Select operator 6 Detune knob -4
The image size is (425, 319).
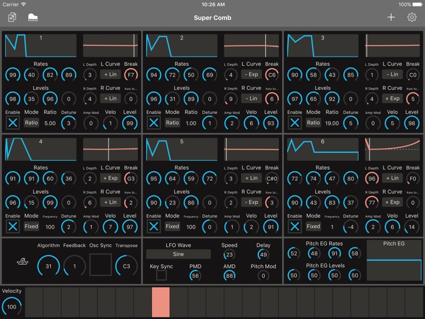tap(350, 227)
